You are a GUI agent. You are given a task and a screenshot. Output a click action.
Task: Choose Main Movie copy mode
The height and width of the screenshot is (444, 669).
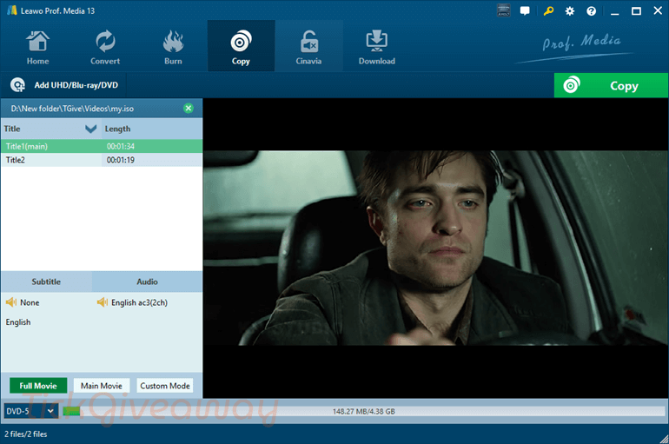pos(102,386)
